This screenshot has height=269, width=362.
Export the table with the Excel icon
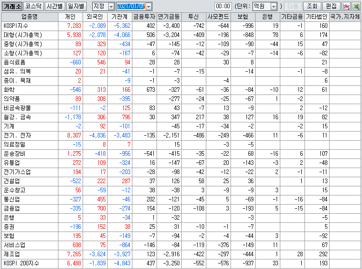(356, 6)
